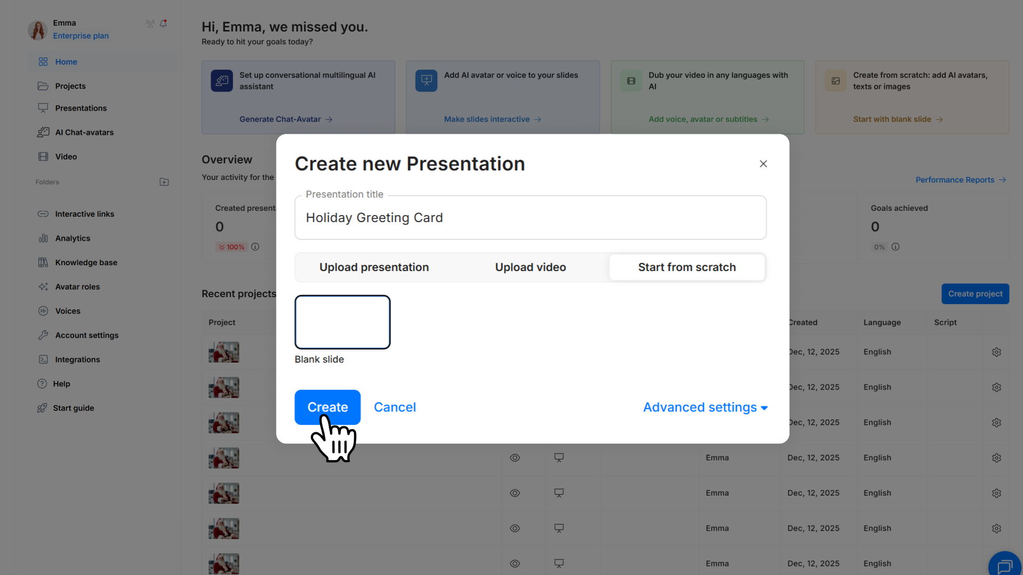Expand the Advanced settings dropdown
The width and height of the screenshot is (1023, 575).
pos(705,407)
